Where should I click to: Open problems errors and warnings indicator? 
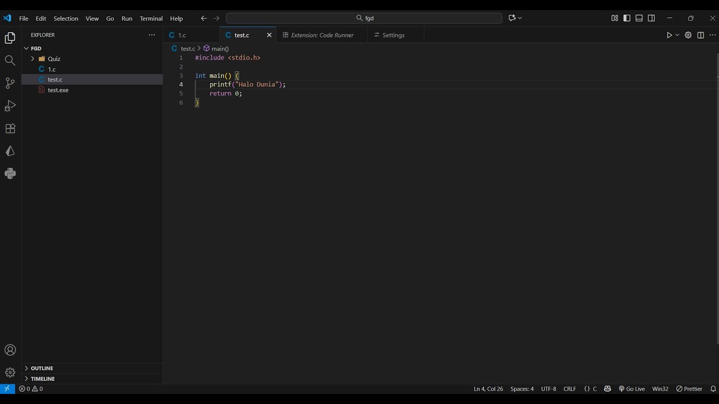31,389
